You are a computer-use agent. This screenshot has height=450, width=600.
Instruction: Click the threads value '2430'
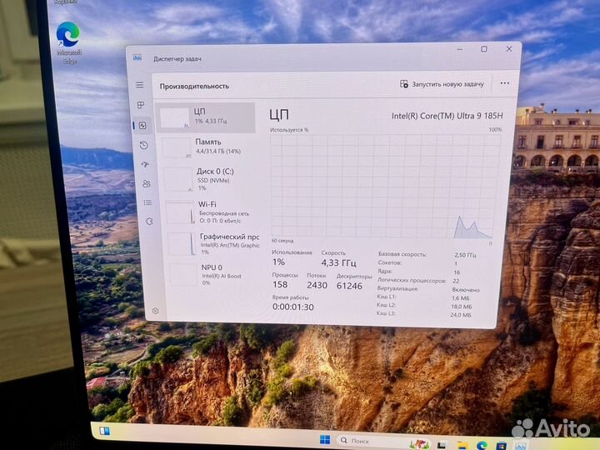click(x=317, y=285)
